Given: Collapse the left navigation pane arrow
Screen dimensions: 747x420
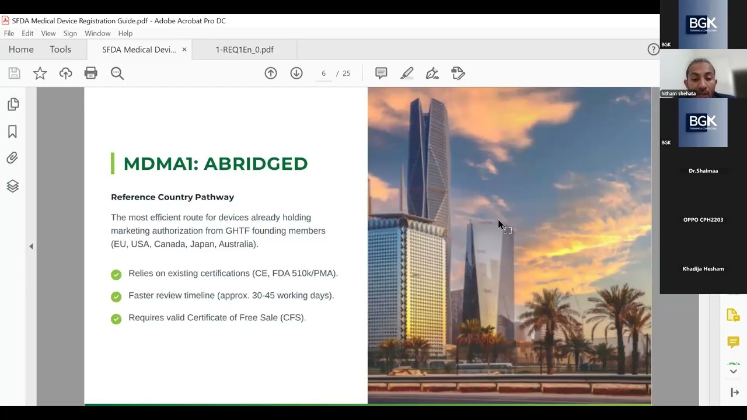Looking at the screenshot, I should tap(31, 247).
